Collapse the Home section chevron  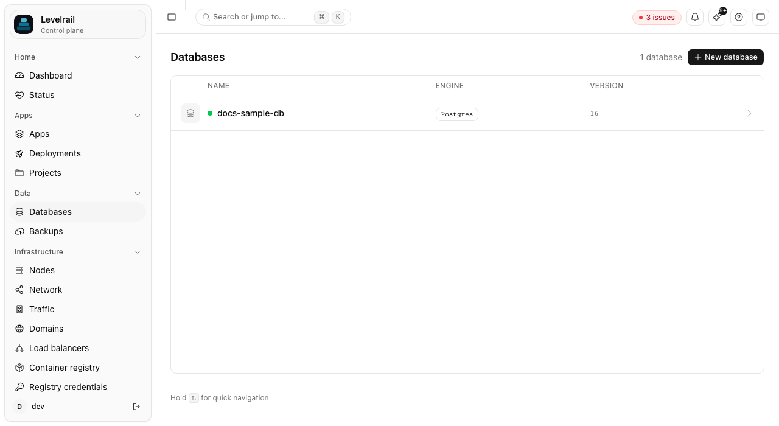[x=138, y=57]
